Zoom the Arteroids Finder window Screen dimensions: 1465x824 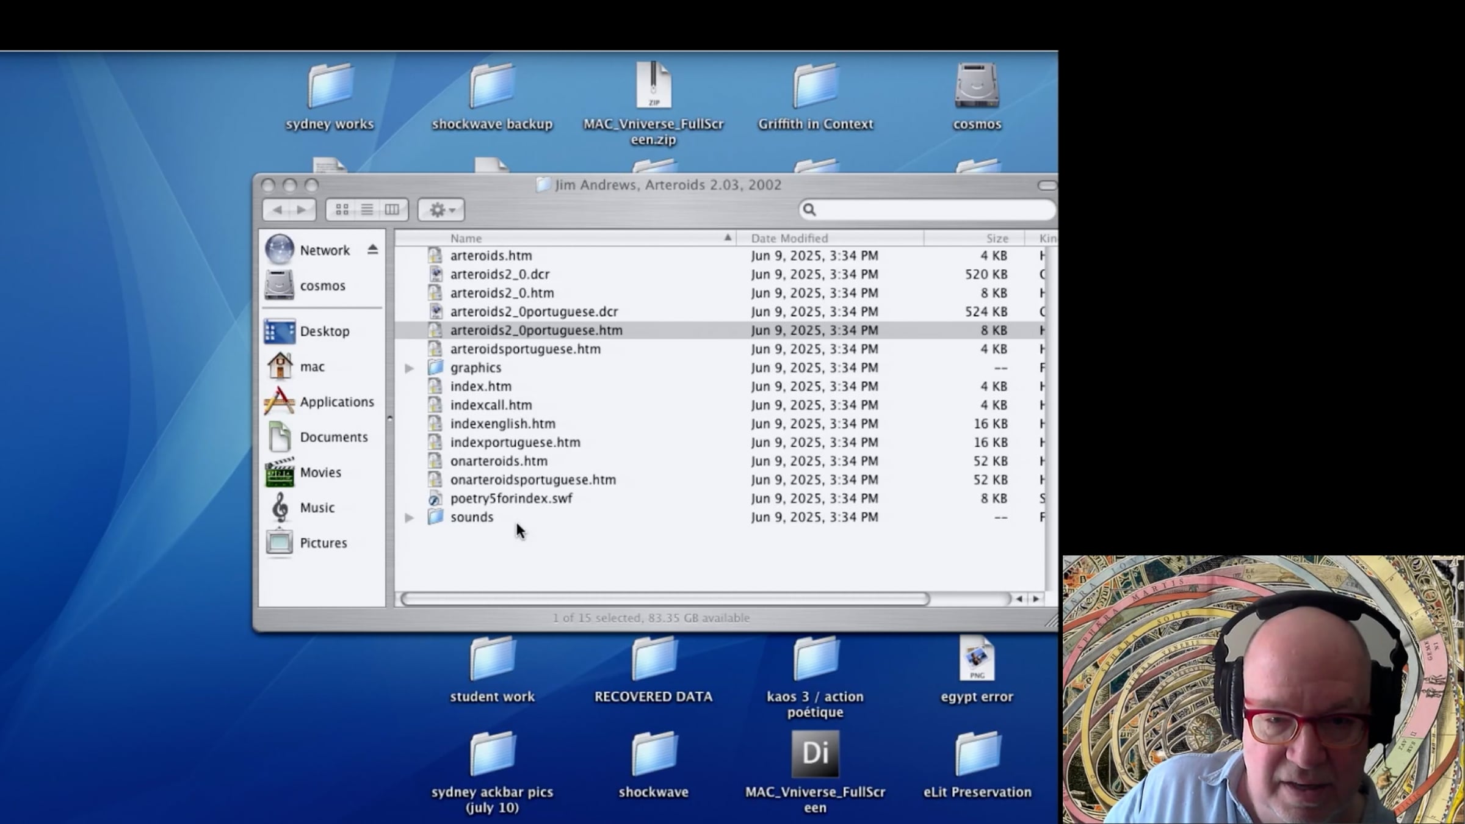tap(312, 185)
